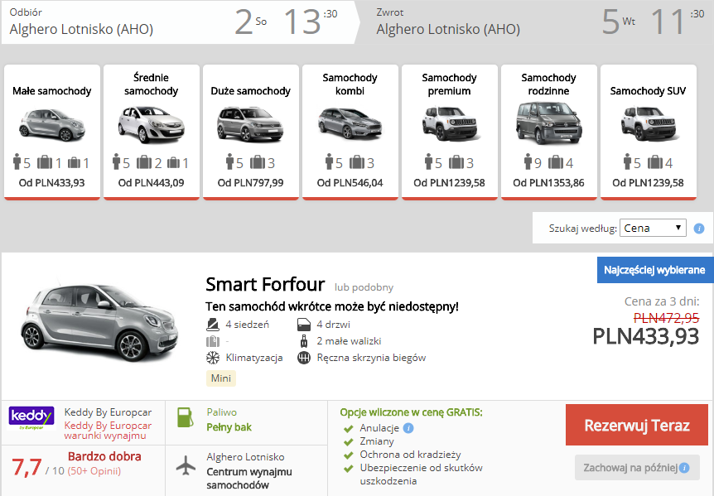Click the door icon next to 4 drzwi
Viewport: 714px width, 496px height.
point(304,325)
